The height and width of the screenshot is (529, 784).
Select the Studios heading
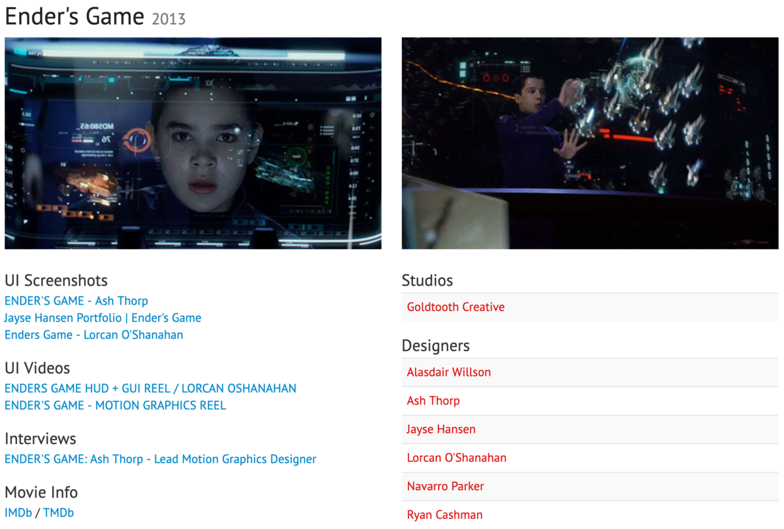427,281
